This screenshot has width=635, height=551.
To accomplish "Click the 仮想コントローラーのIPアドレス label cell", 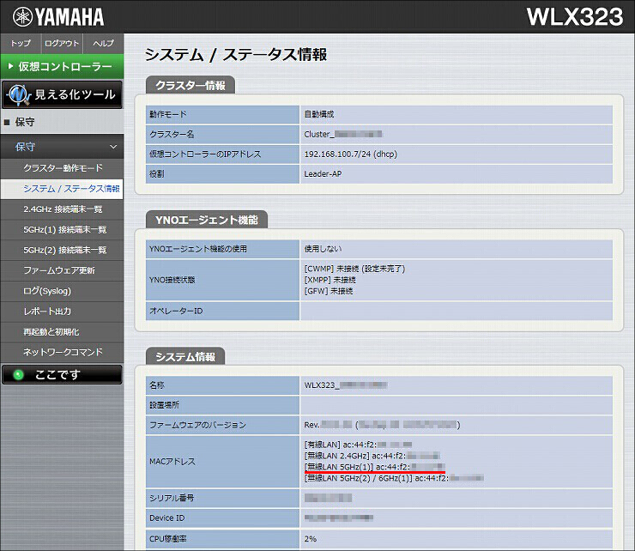I will point(223,154).
